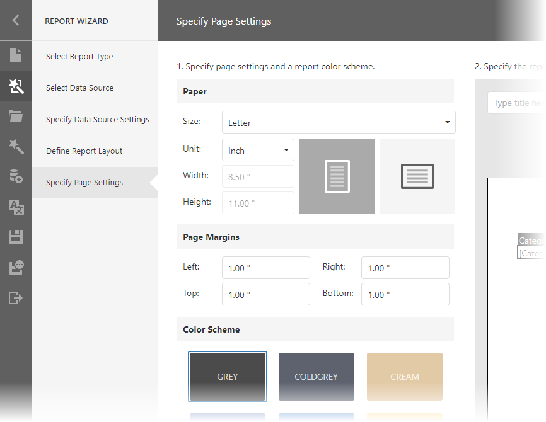
Task: Go to Select Report Type step
Action: pos(79,57)
